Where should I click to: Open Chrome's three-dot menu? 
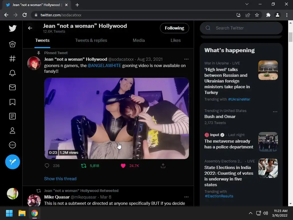coord(287,15)
